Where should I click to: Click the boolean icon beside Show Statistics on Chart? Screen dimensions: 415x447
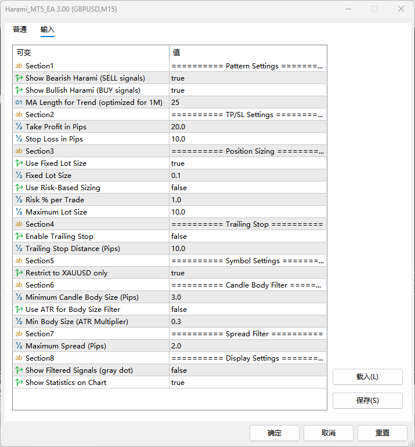point(19,383)
